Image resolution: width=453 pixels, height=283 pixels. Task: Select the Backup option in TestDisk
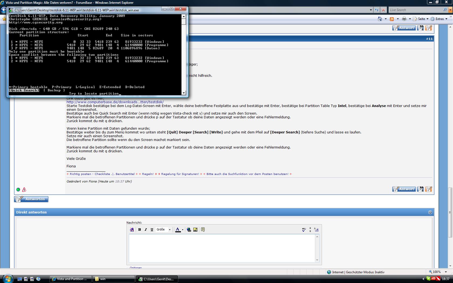[54, 90]
